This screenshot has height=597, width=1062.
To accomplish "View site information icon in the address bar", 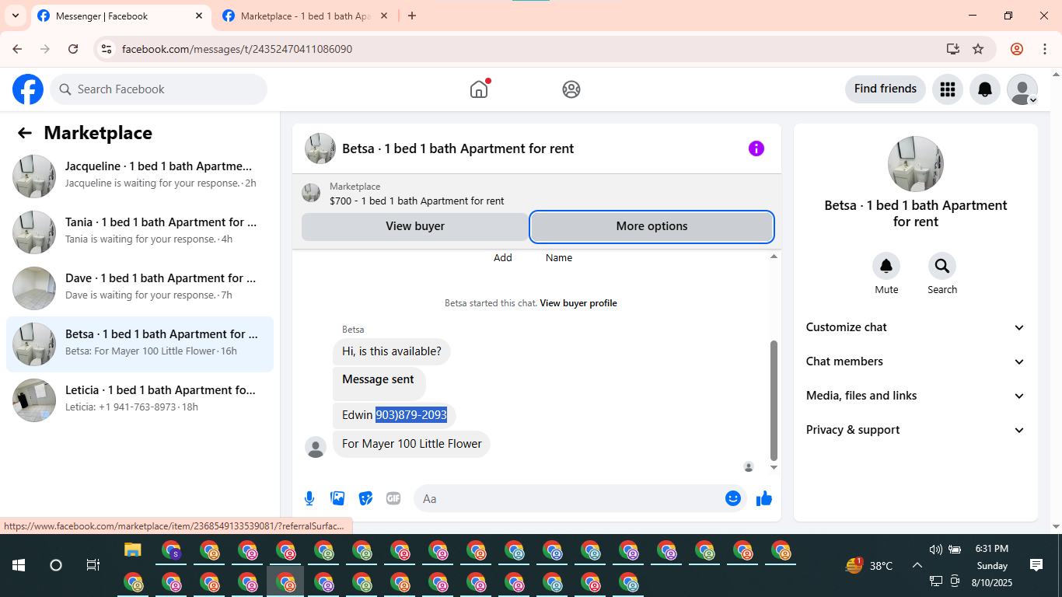I will point(107,49).
